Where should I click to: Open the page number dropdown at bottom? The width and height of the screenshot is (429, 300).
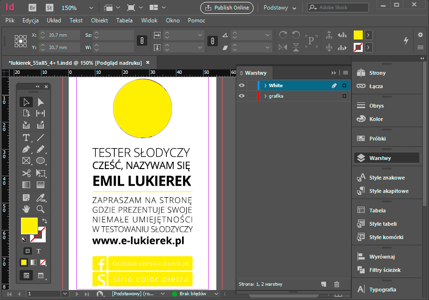tap(65, 294)
